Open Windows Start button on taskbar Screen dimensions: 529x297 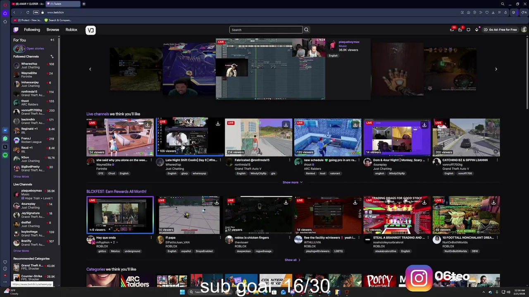click(x=182, y=292)
